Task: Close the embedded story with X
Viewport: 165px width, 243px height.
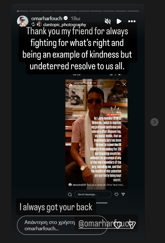Action: (124, 85)
